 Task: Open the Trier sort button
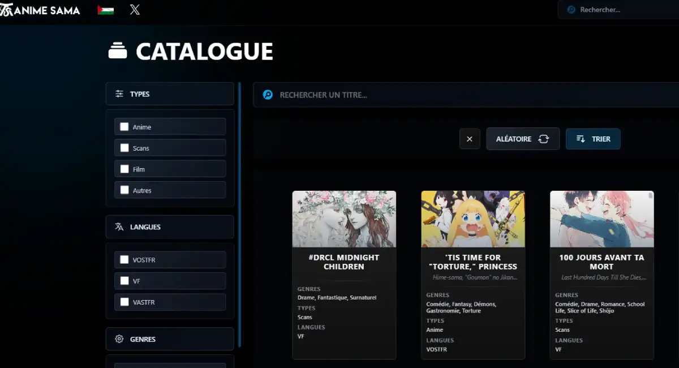[592, 139]
